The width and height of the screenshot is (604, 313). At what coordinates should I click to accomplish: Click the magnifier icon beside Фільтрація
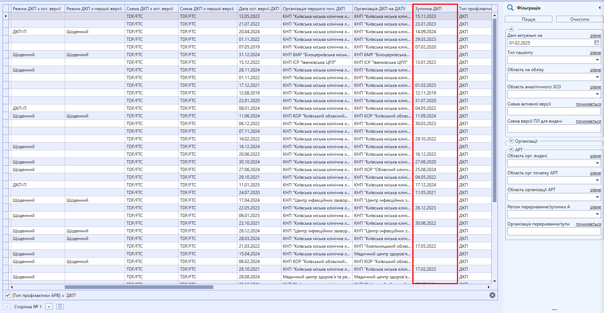coord(510,8)
